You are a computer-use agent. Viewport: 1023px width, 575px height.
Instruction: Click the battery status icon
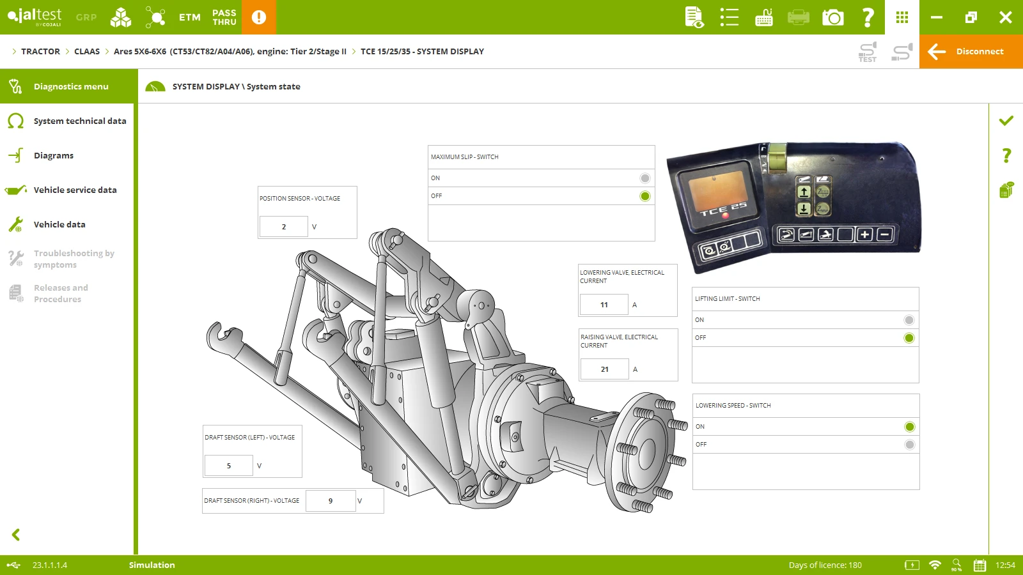coord(912,565)
